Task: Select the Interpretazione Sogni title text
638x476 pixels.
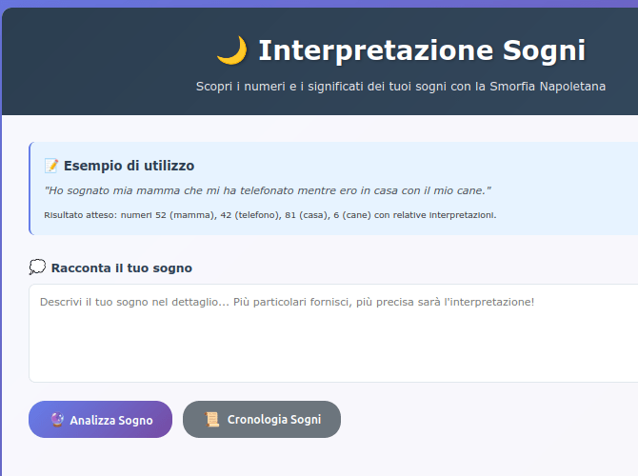Action: (422, 50)
